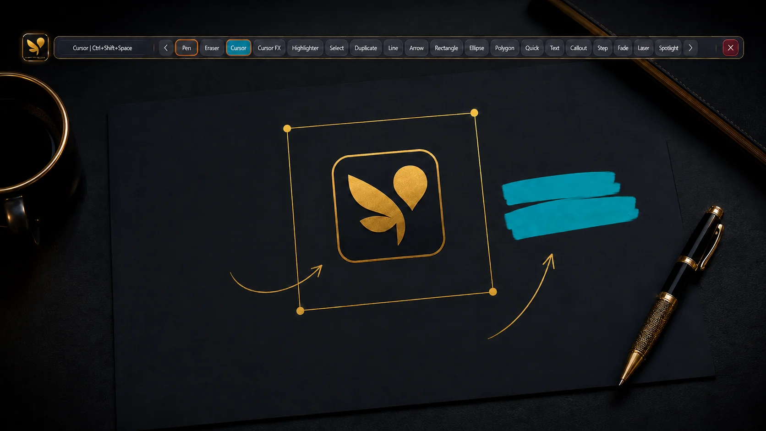Activate the Select tool
The image size is (766, 431).
click(337, 48)
